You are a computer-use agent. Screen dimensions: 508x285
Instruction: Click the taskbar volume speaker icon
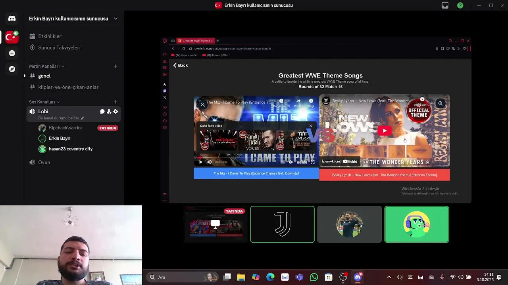pos(460,277)
